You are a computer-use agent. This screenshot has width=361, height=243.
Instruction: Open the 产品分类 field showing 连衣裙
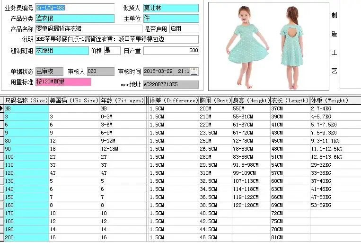tap(75, 18)
